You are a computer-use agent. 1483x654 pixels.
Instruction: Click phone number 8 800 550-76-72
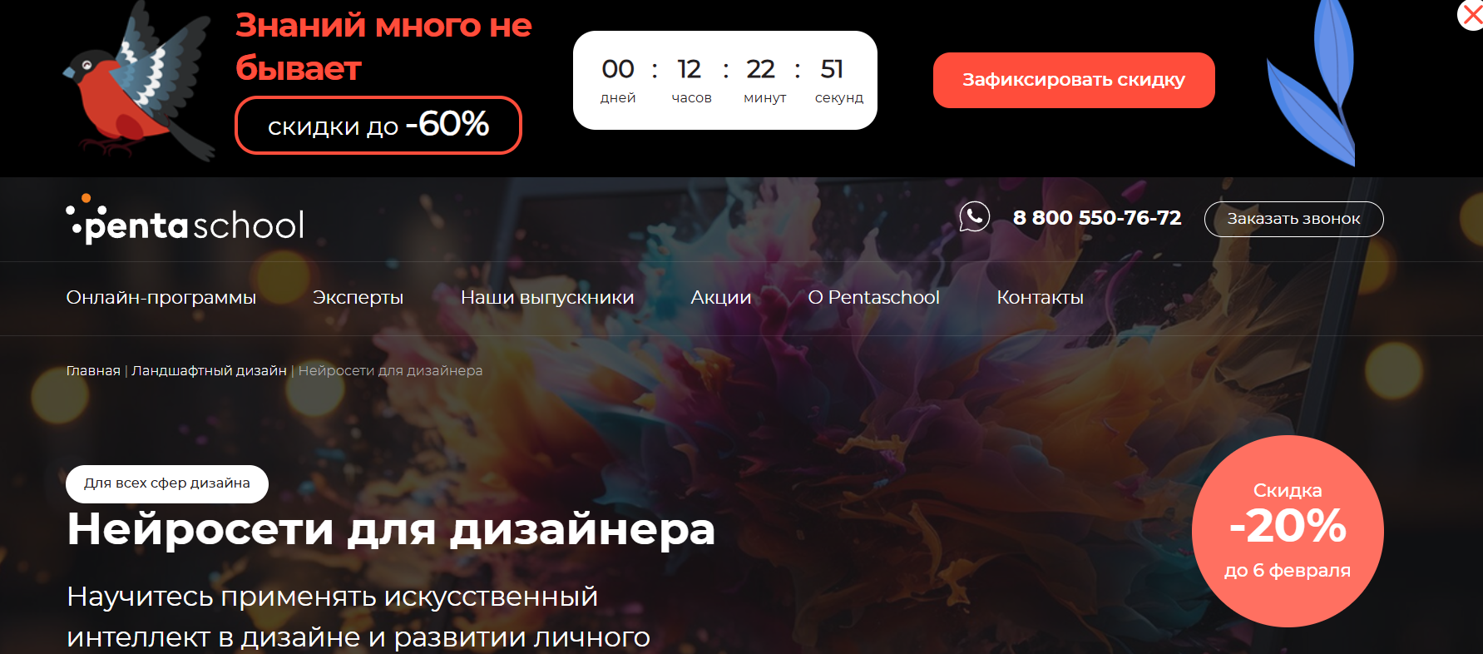tap(1097, 218)
